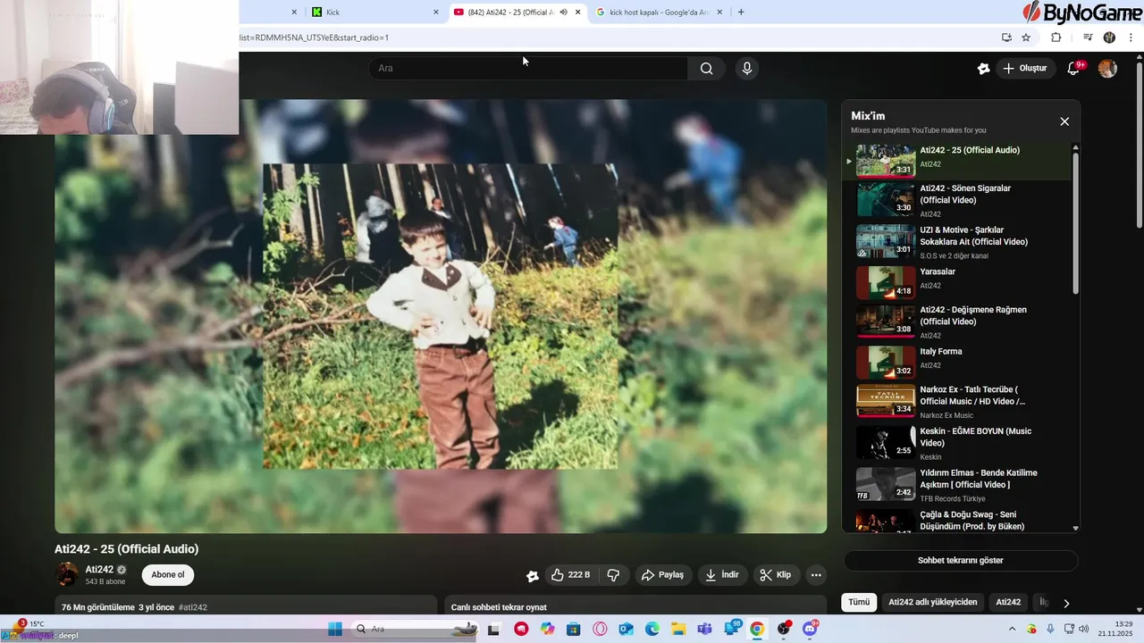Viewport: 1144px width, 643px height.
Task: Like the video with 222 B likes
Action: click(571, 575)
